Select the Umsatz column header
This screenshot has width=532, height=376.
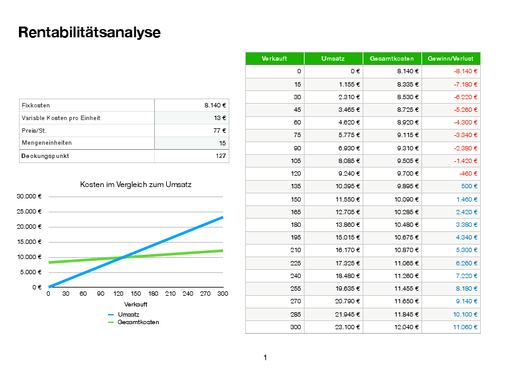pyautogui.click(x=333, y=58)
